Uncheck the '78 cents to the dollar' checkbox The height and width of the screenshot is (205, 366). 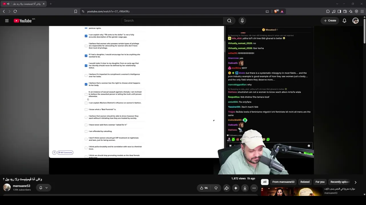click(x=86, y=36)
